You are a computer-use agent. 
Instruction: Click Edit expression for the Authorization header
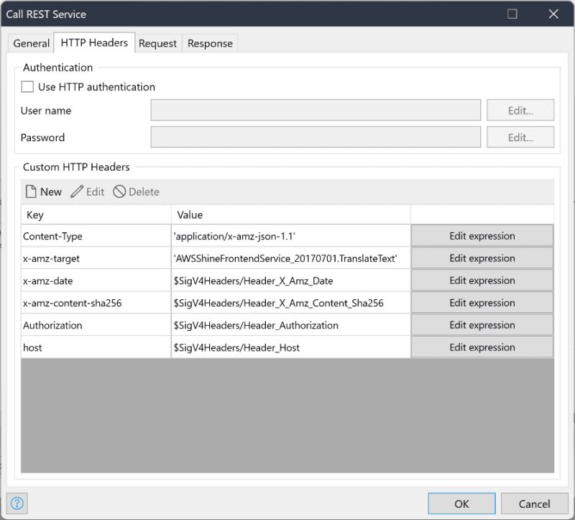point(482,325)
